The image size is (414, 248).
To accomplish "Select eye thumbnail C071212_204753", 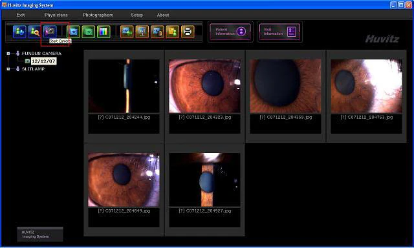I will (x=367, y=86).
